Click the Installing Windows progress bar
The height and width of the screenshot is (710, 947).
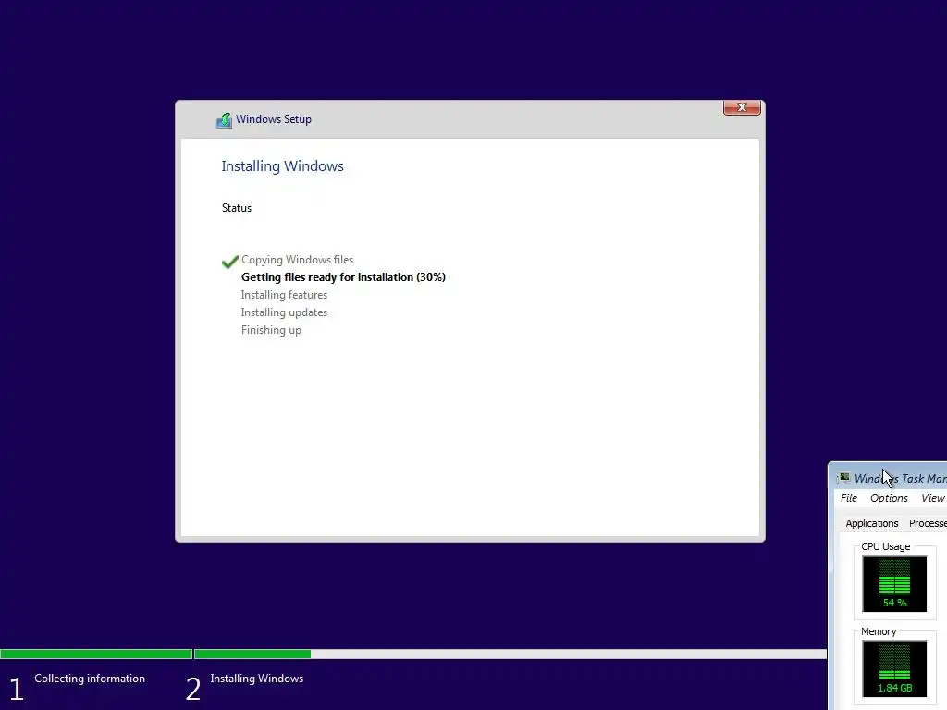click(510, 654)
